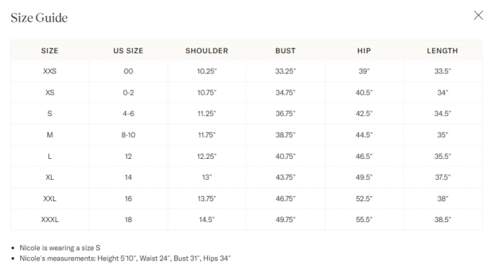
Task: Click the SHOULDER column header
Action: click(x=206, y=50)
